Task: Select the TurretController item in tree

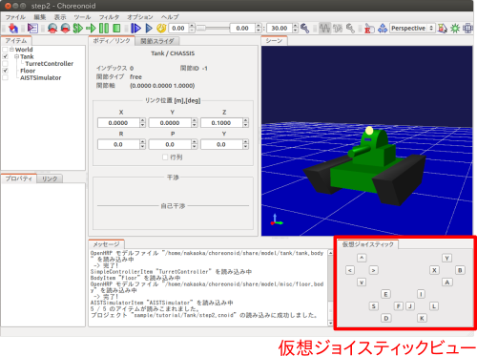Action: click(x=50, y=64)
